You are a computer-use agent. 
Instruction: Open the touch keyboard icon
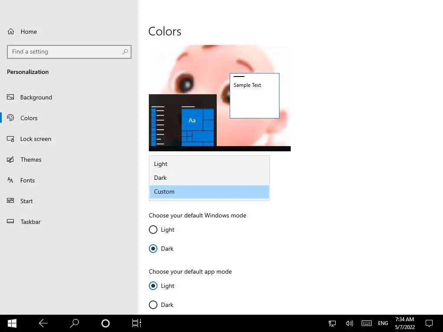click(366, 323)
